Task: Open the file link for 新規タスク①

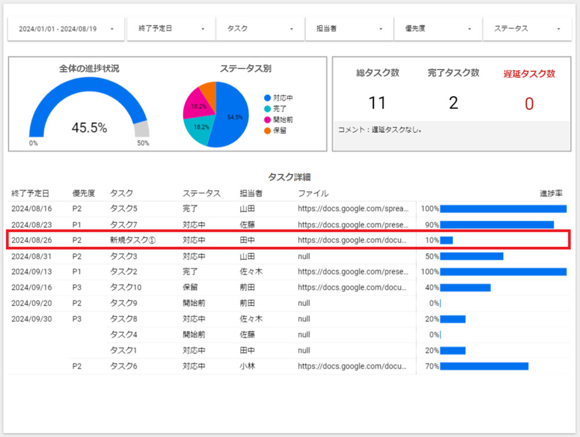Action: (353, 240)
